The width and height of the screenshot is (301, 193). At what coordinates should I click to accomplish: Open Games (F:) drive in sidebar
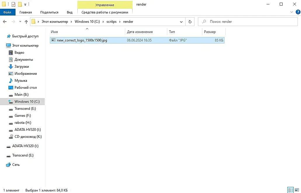22,116
